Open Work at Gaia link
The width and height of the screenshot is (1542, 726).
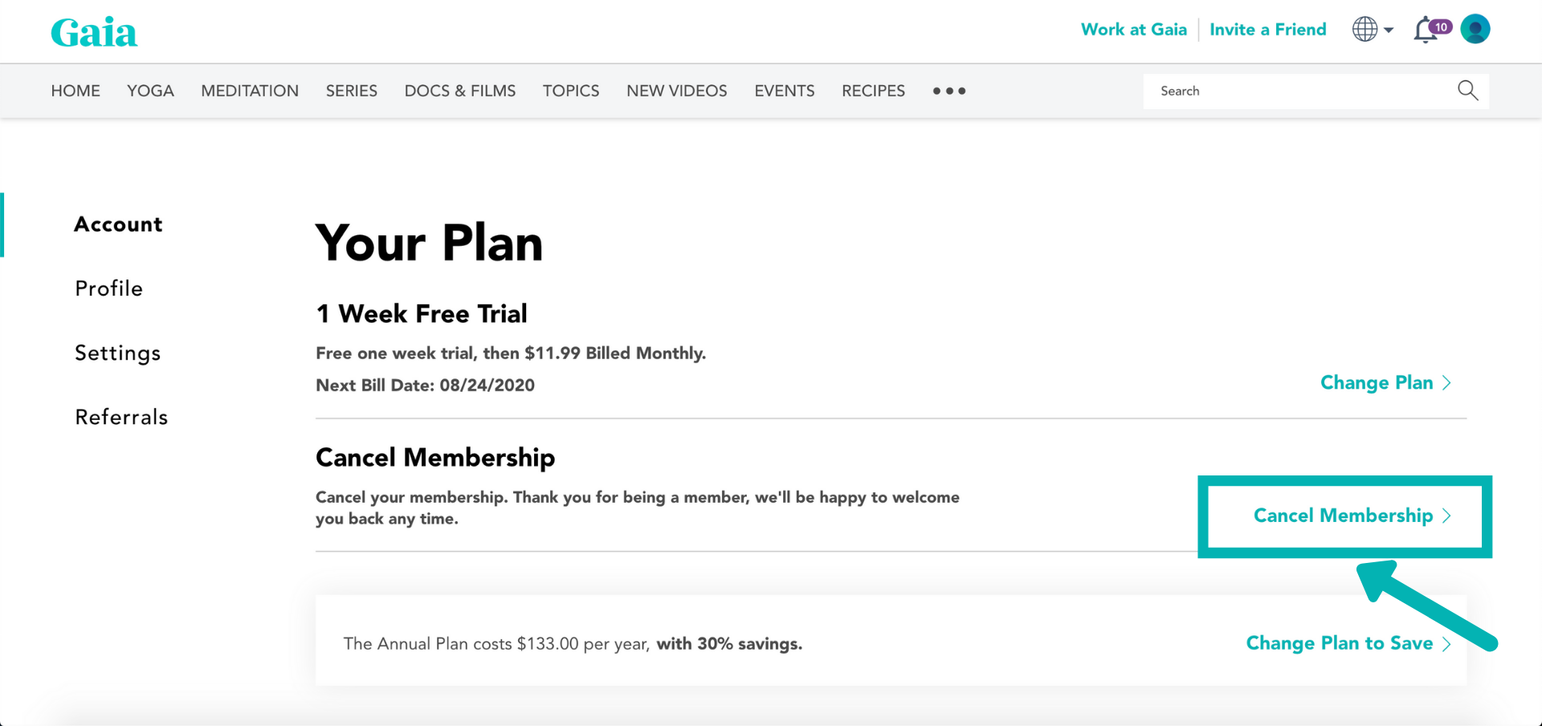coord(1133,30)
